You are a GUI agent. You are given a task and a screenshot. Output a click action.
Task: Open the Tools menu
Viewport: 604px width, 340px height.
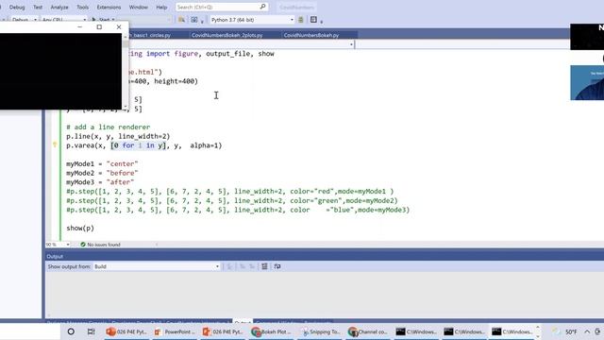pyautogui.click(x=82, y=7)
